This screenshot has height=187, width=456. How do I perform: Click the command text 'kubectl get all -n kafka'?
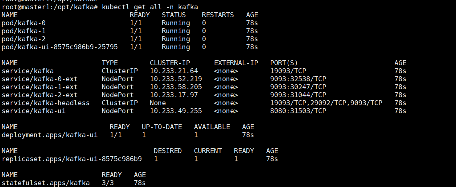150,7
